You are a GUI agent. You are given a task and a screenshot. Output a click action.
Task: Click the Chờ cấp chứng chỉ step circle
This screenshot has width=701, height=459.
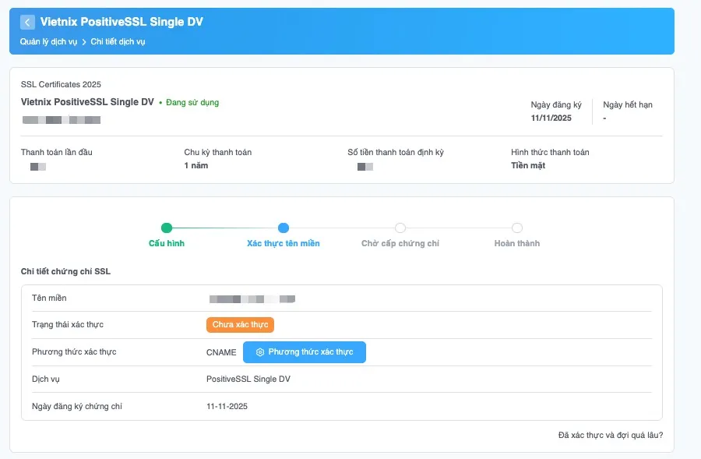[x=400, y=228]
